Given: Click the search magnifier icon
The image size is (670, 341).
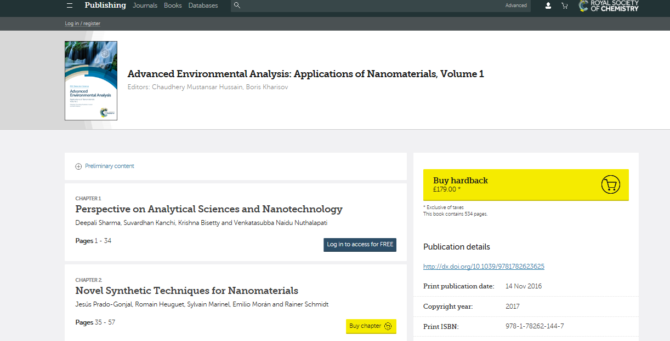Looking at the screenshot, I should [x=237, y=5].
